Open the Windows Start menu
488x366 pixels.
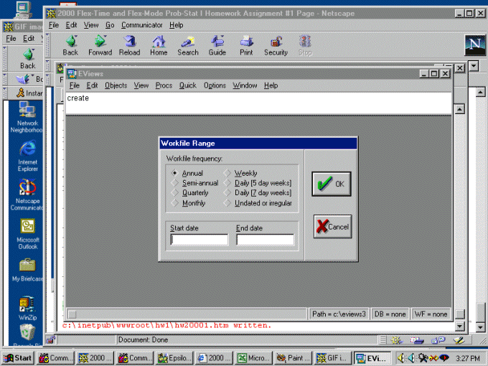click(18, 357)
